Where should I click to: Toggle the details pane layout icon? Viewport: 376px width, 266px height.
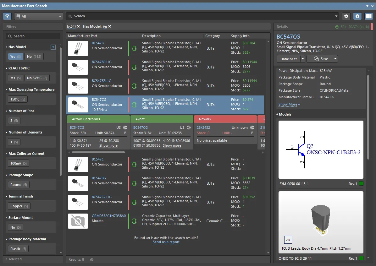point(368,16)
